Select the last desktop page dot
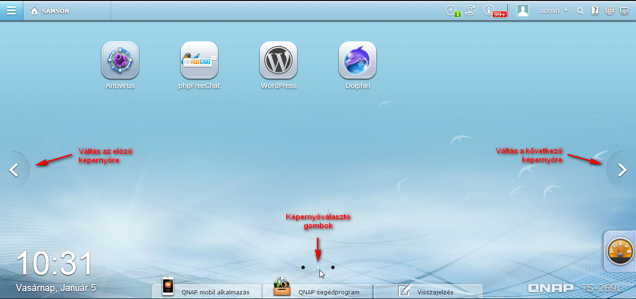The height and width of the screenshot is (299, 636). click(x=333, y=267)
